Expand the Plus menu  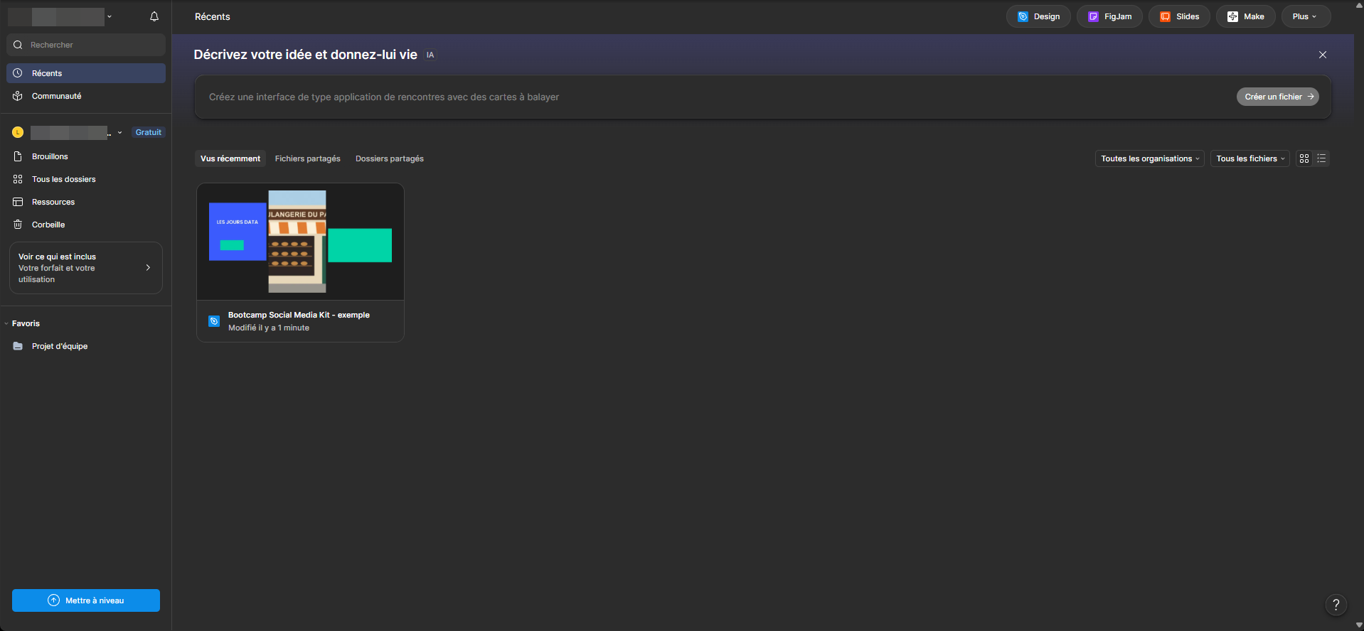pyautogui.click(x=1306, y=16)
